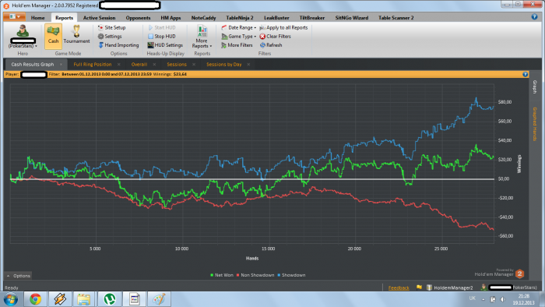Select the Tournament game mode trophy
This screenshot has height=307, width=545.
(x=76, y=35)
